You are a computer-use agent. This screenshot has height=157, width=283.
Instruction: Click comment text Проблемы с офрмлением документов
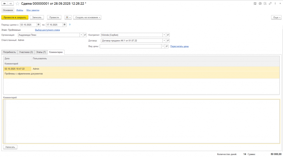[x=24, y=74]
